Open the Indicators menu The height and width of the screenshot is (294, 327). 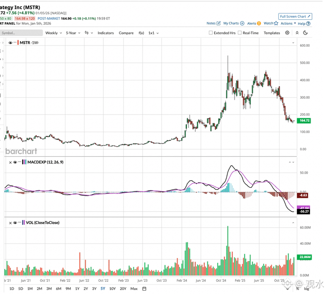106,33
